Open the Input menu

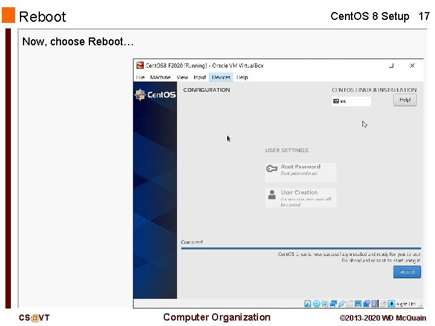[199, 77]
